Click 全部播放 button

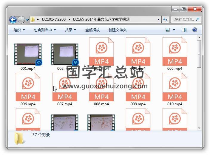click(92, 30)
